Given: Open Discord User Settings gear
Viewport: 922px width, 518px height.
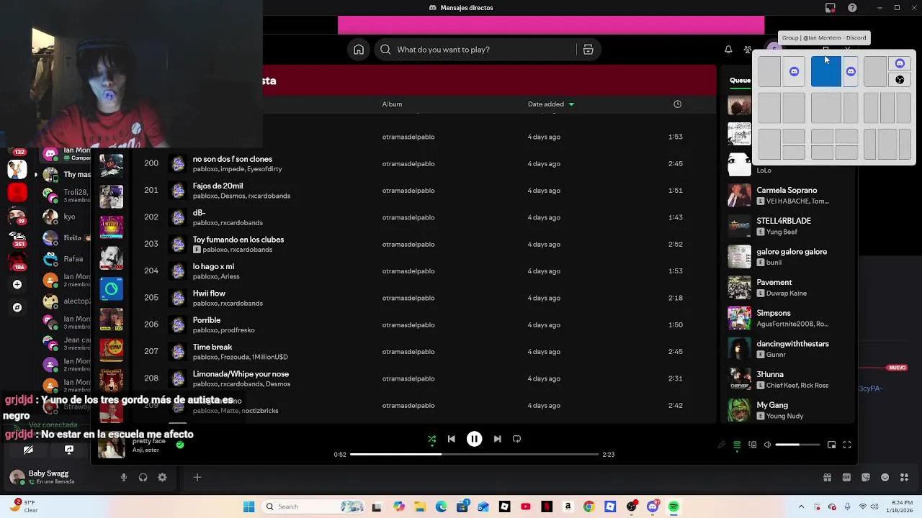Looking at the screenshot, I should coord(162,477).
